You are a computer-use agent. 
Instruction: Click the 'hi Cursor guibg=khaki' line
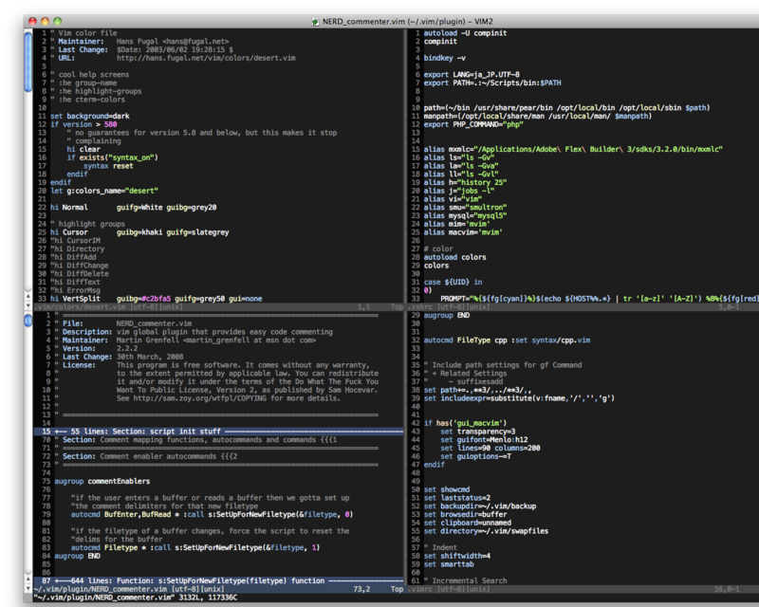pyautogui.click(x=139, y=232)
